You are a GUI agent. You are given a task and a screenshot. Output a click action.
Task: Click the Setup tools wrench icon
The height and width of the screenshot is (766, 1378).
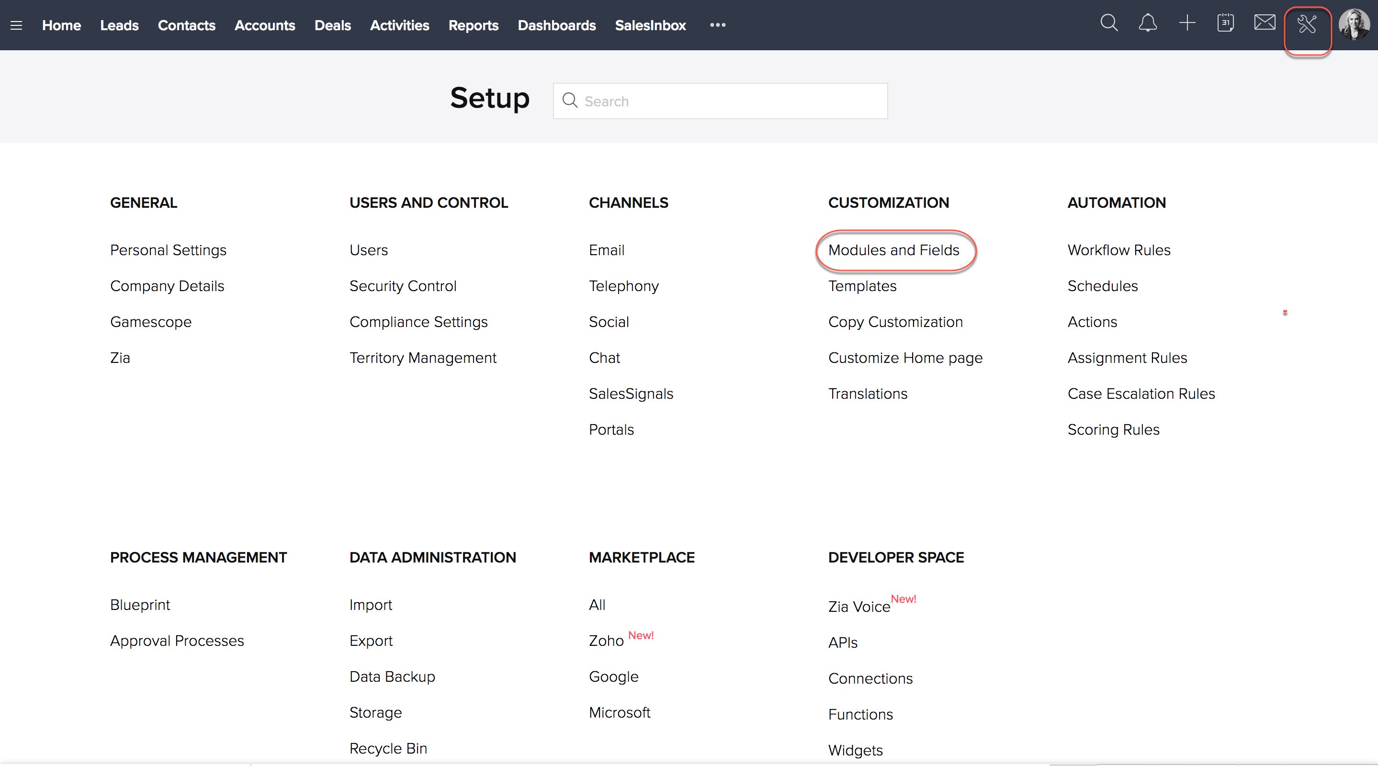[x=1307, y=24]
